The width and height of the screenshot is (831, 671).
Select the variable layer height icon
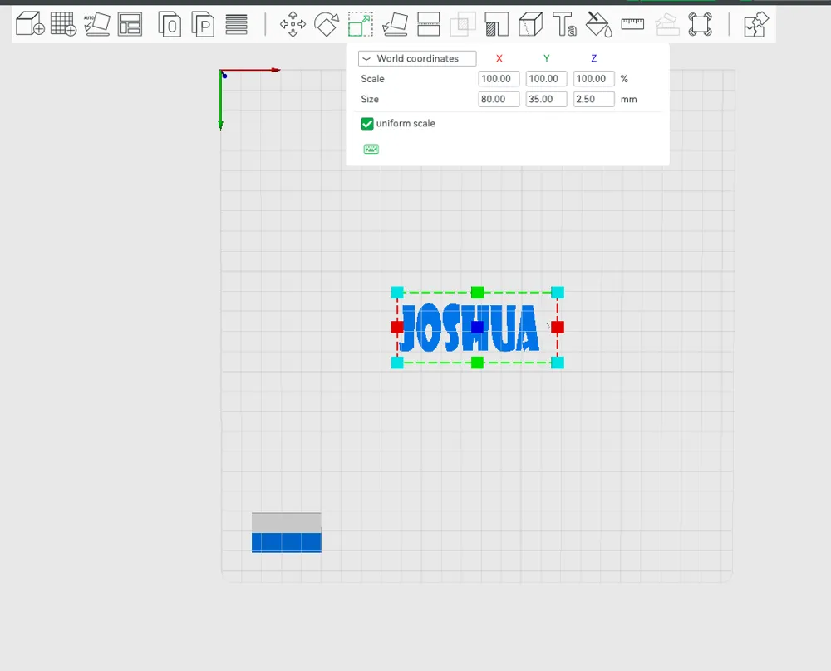click(x=430, y=24)
